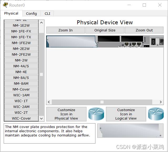
Task: Select the NM-Cover module
Action: tap(21, 89)
